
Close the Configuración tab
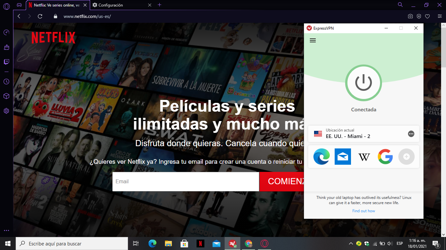tap(150, 5)
